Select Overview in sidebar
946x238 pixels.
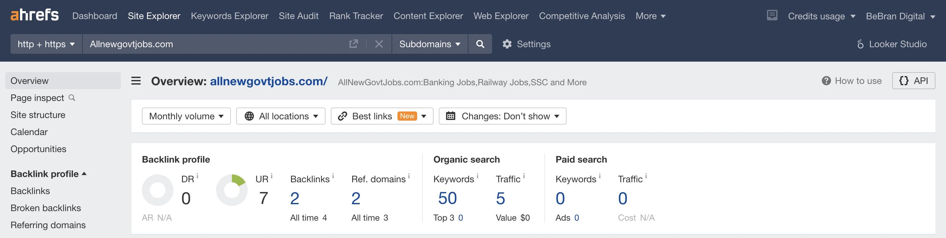63,81
